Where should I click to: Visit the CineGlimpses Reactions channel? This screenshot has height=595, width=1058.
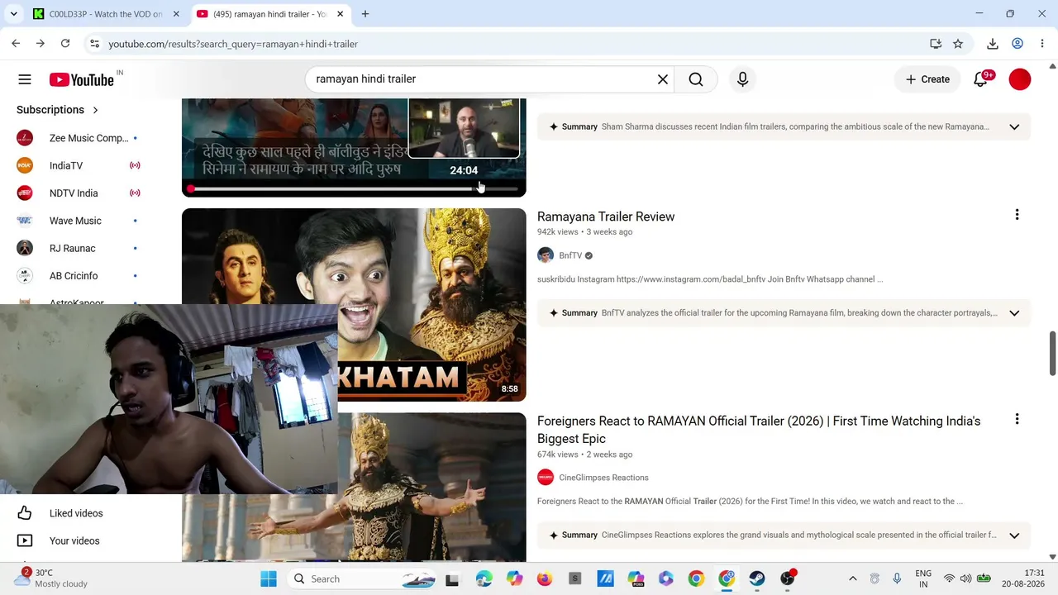(x=603, y=478)
